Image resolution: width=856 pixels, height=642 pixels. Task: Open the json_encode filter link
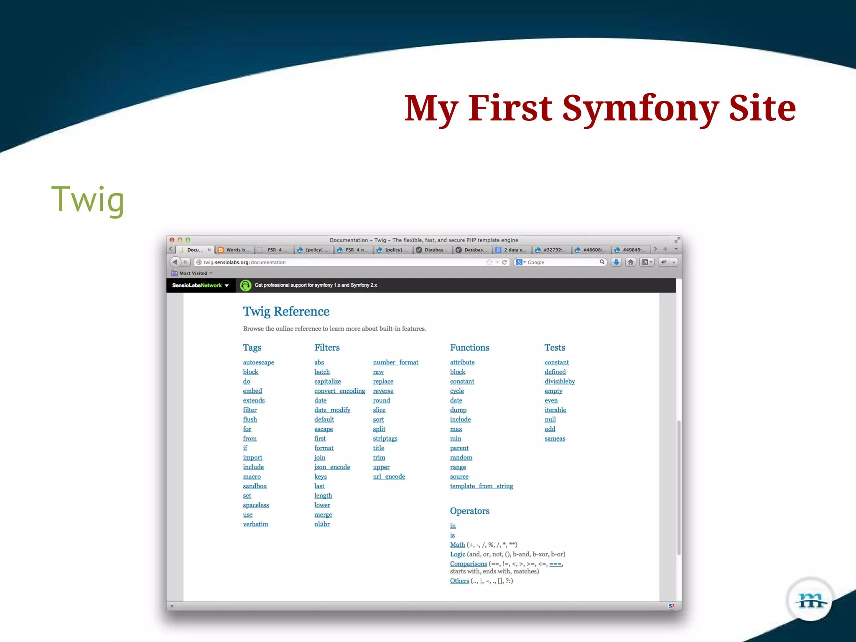click(x=332, y=467)
